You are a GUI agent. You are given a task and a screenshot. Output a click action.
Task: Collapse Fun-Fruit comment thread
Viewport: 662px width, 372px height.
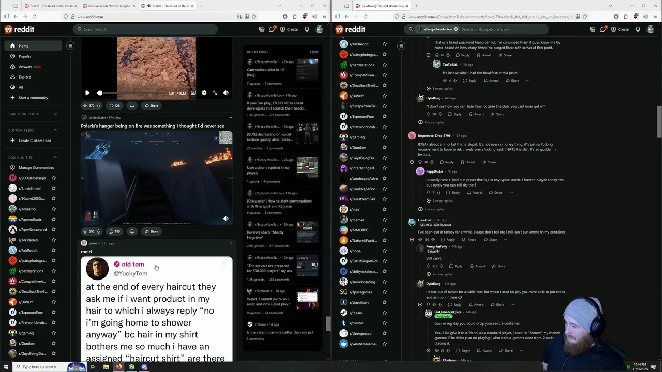412,240
